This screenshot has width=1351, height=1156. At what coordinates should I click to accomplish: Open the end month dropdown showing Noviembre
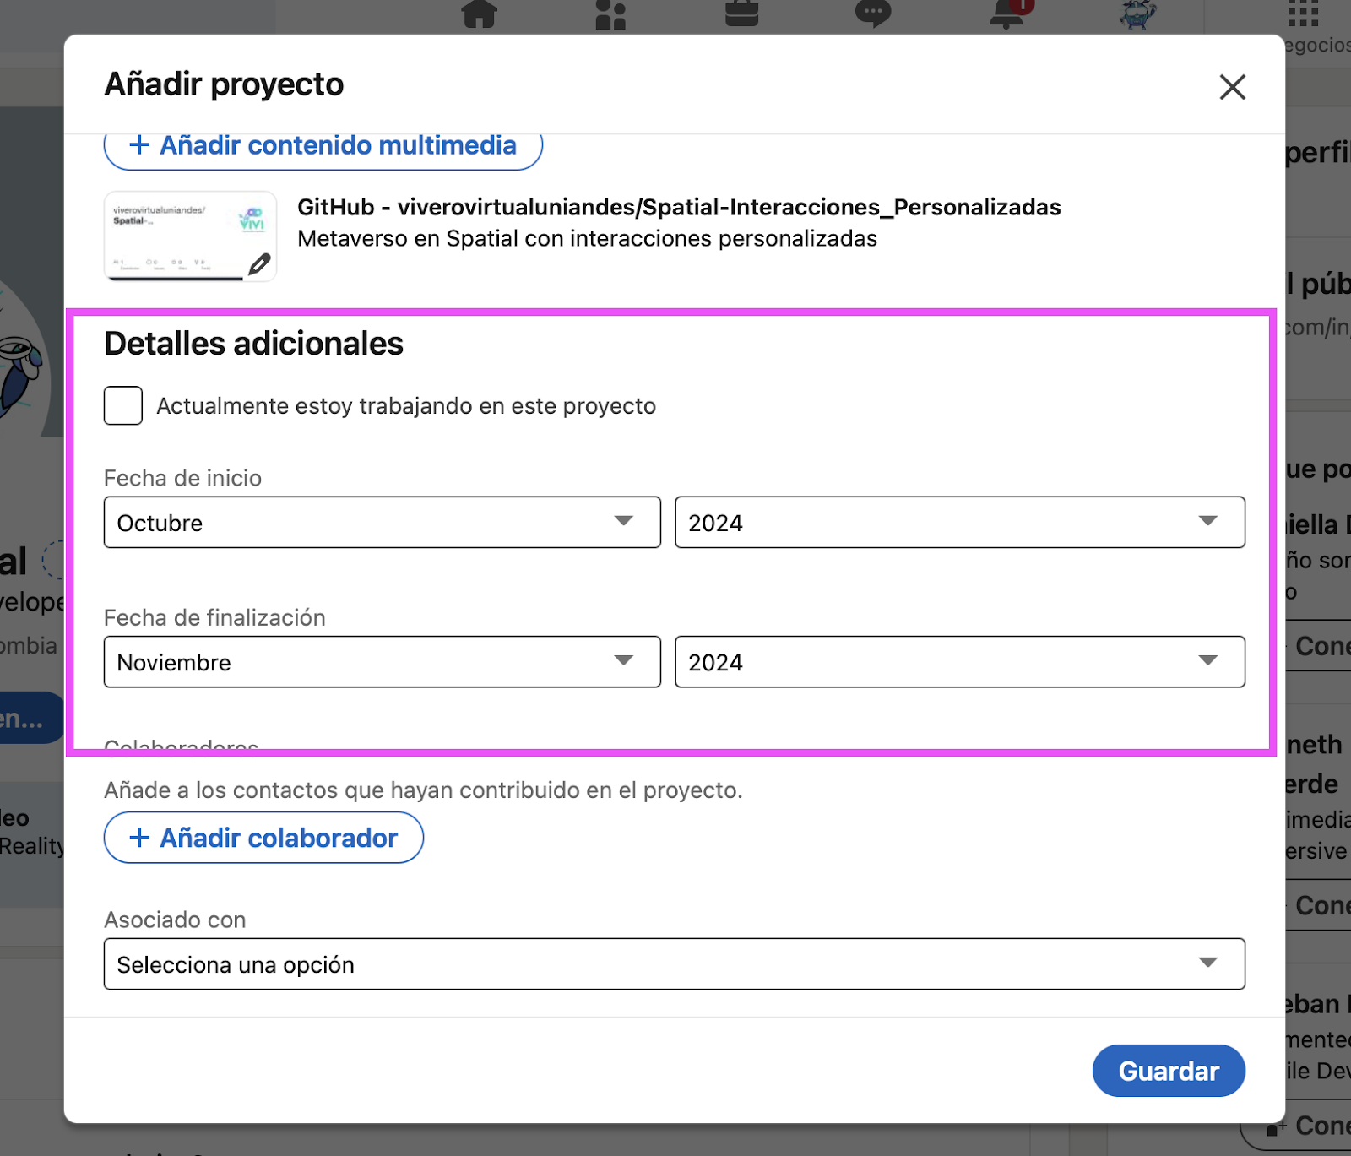point(382,662)
